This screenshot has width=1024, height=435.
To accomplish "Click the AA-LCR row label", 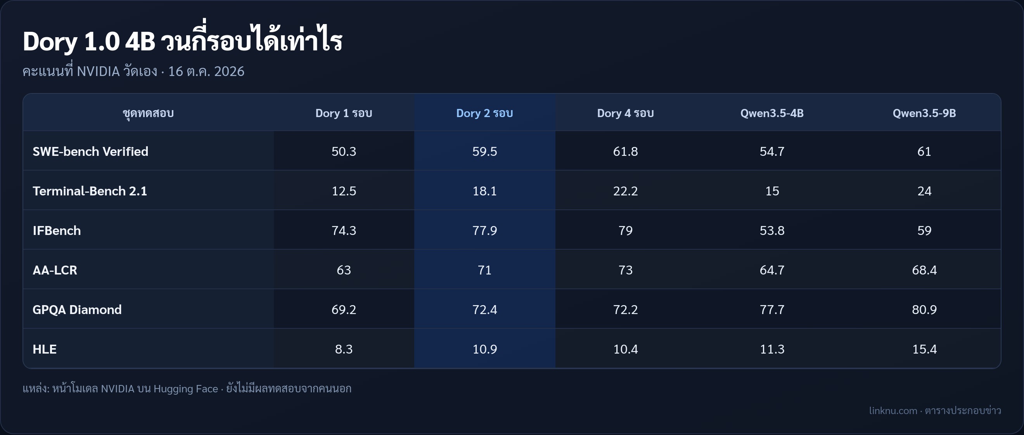I will 55,270.
